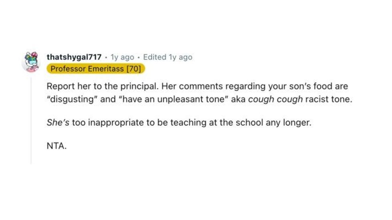The image size is (392, 220).
Task: Click the words "son's food"
Action: (313, 86)
